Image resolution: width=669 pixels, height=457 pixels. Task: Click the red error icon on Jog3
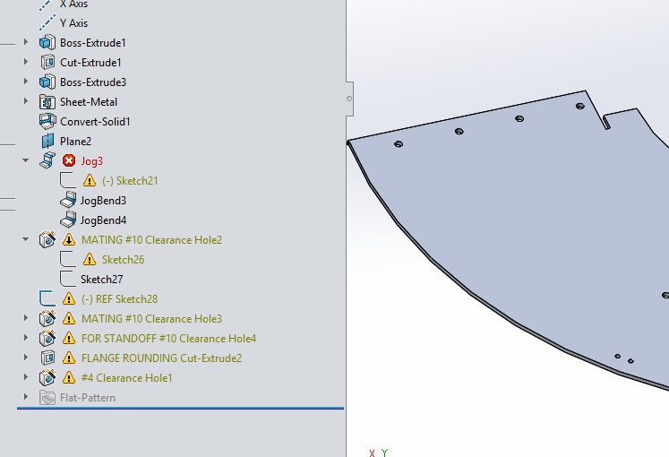[x=69, y=161]
